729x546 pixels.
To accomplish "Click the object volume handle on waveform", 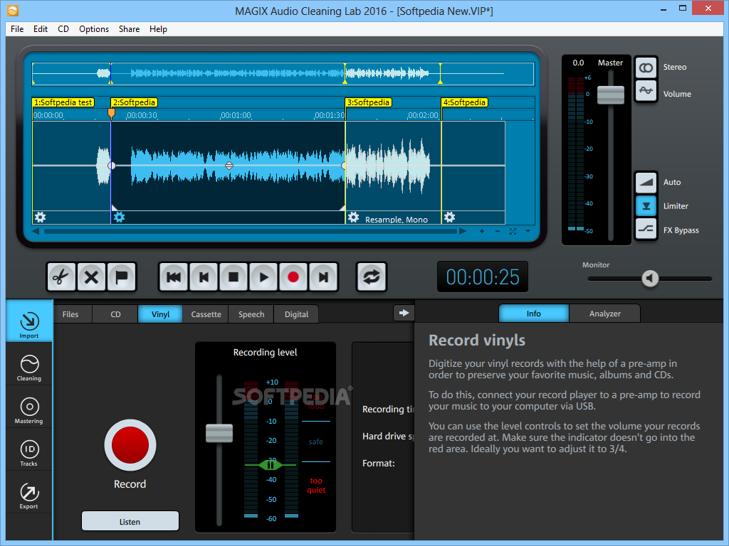I will (229, 165).
